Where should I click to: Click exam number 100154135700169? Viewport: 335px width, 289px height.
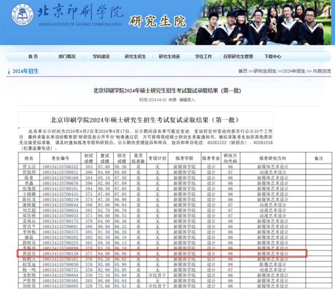pos(61,178)
